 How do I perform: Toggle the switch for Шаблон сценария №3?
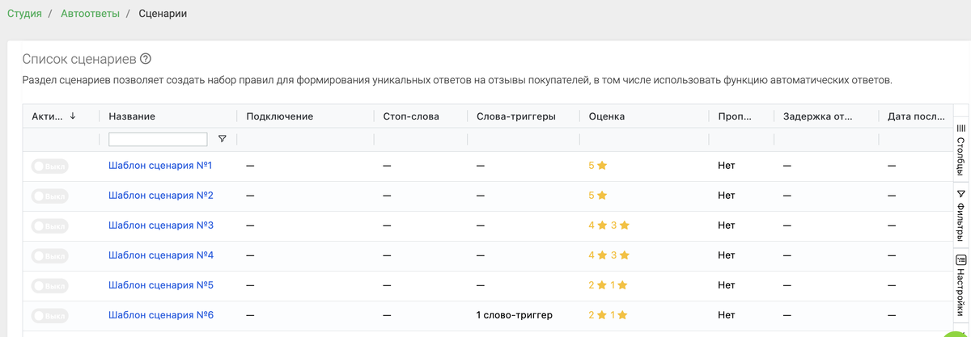point(50,225)
